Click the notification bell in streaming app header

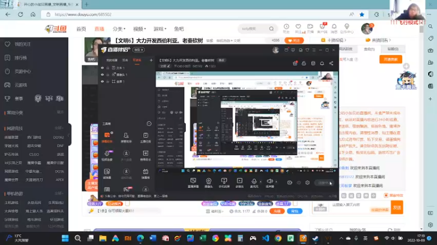(322, 63)
